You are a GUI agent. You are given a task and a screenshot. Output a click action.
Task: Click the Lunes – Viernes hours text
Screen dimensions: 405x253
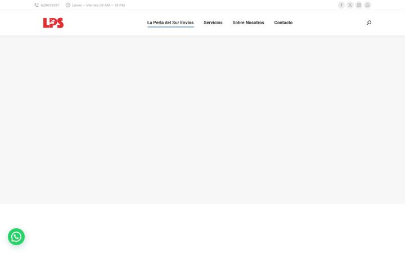click(x=98, y=5)
